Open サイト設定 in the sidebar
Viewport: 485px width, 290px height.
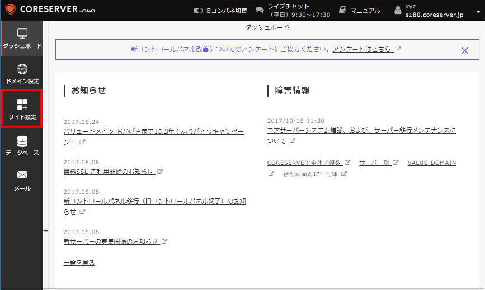[22, 109]
